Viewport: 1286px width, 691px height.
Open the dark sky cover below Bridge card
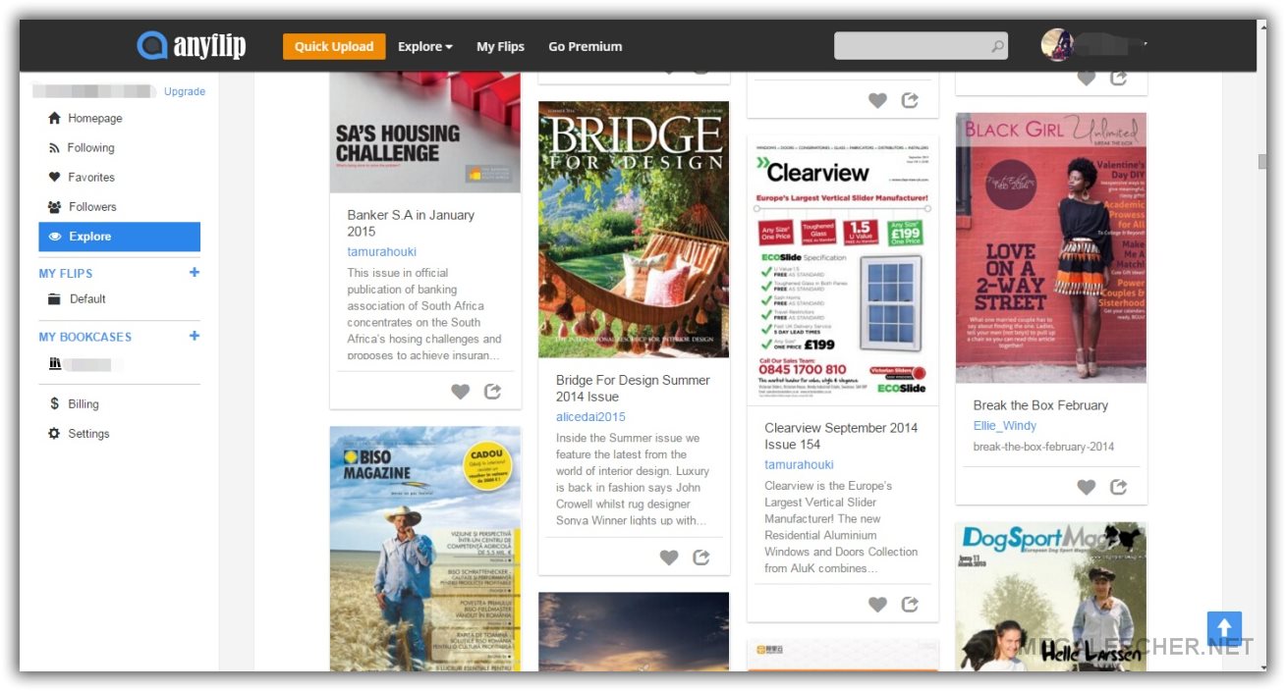click(634, 632)
